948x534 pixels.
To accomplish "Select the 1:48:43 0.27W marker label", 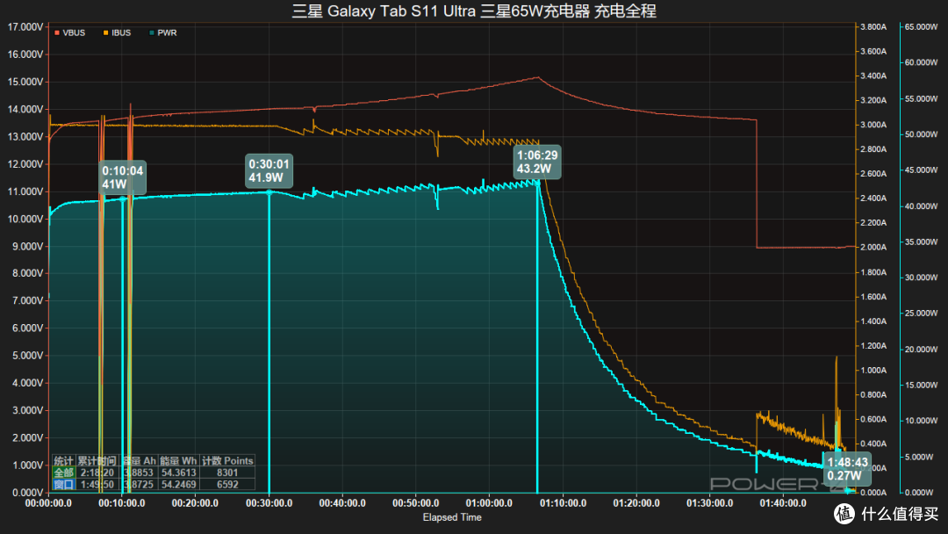I will (x=847, y=469).
